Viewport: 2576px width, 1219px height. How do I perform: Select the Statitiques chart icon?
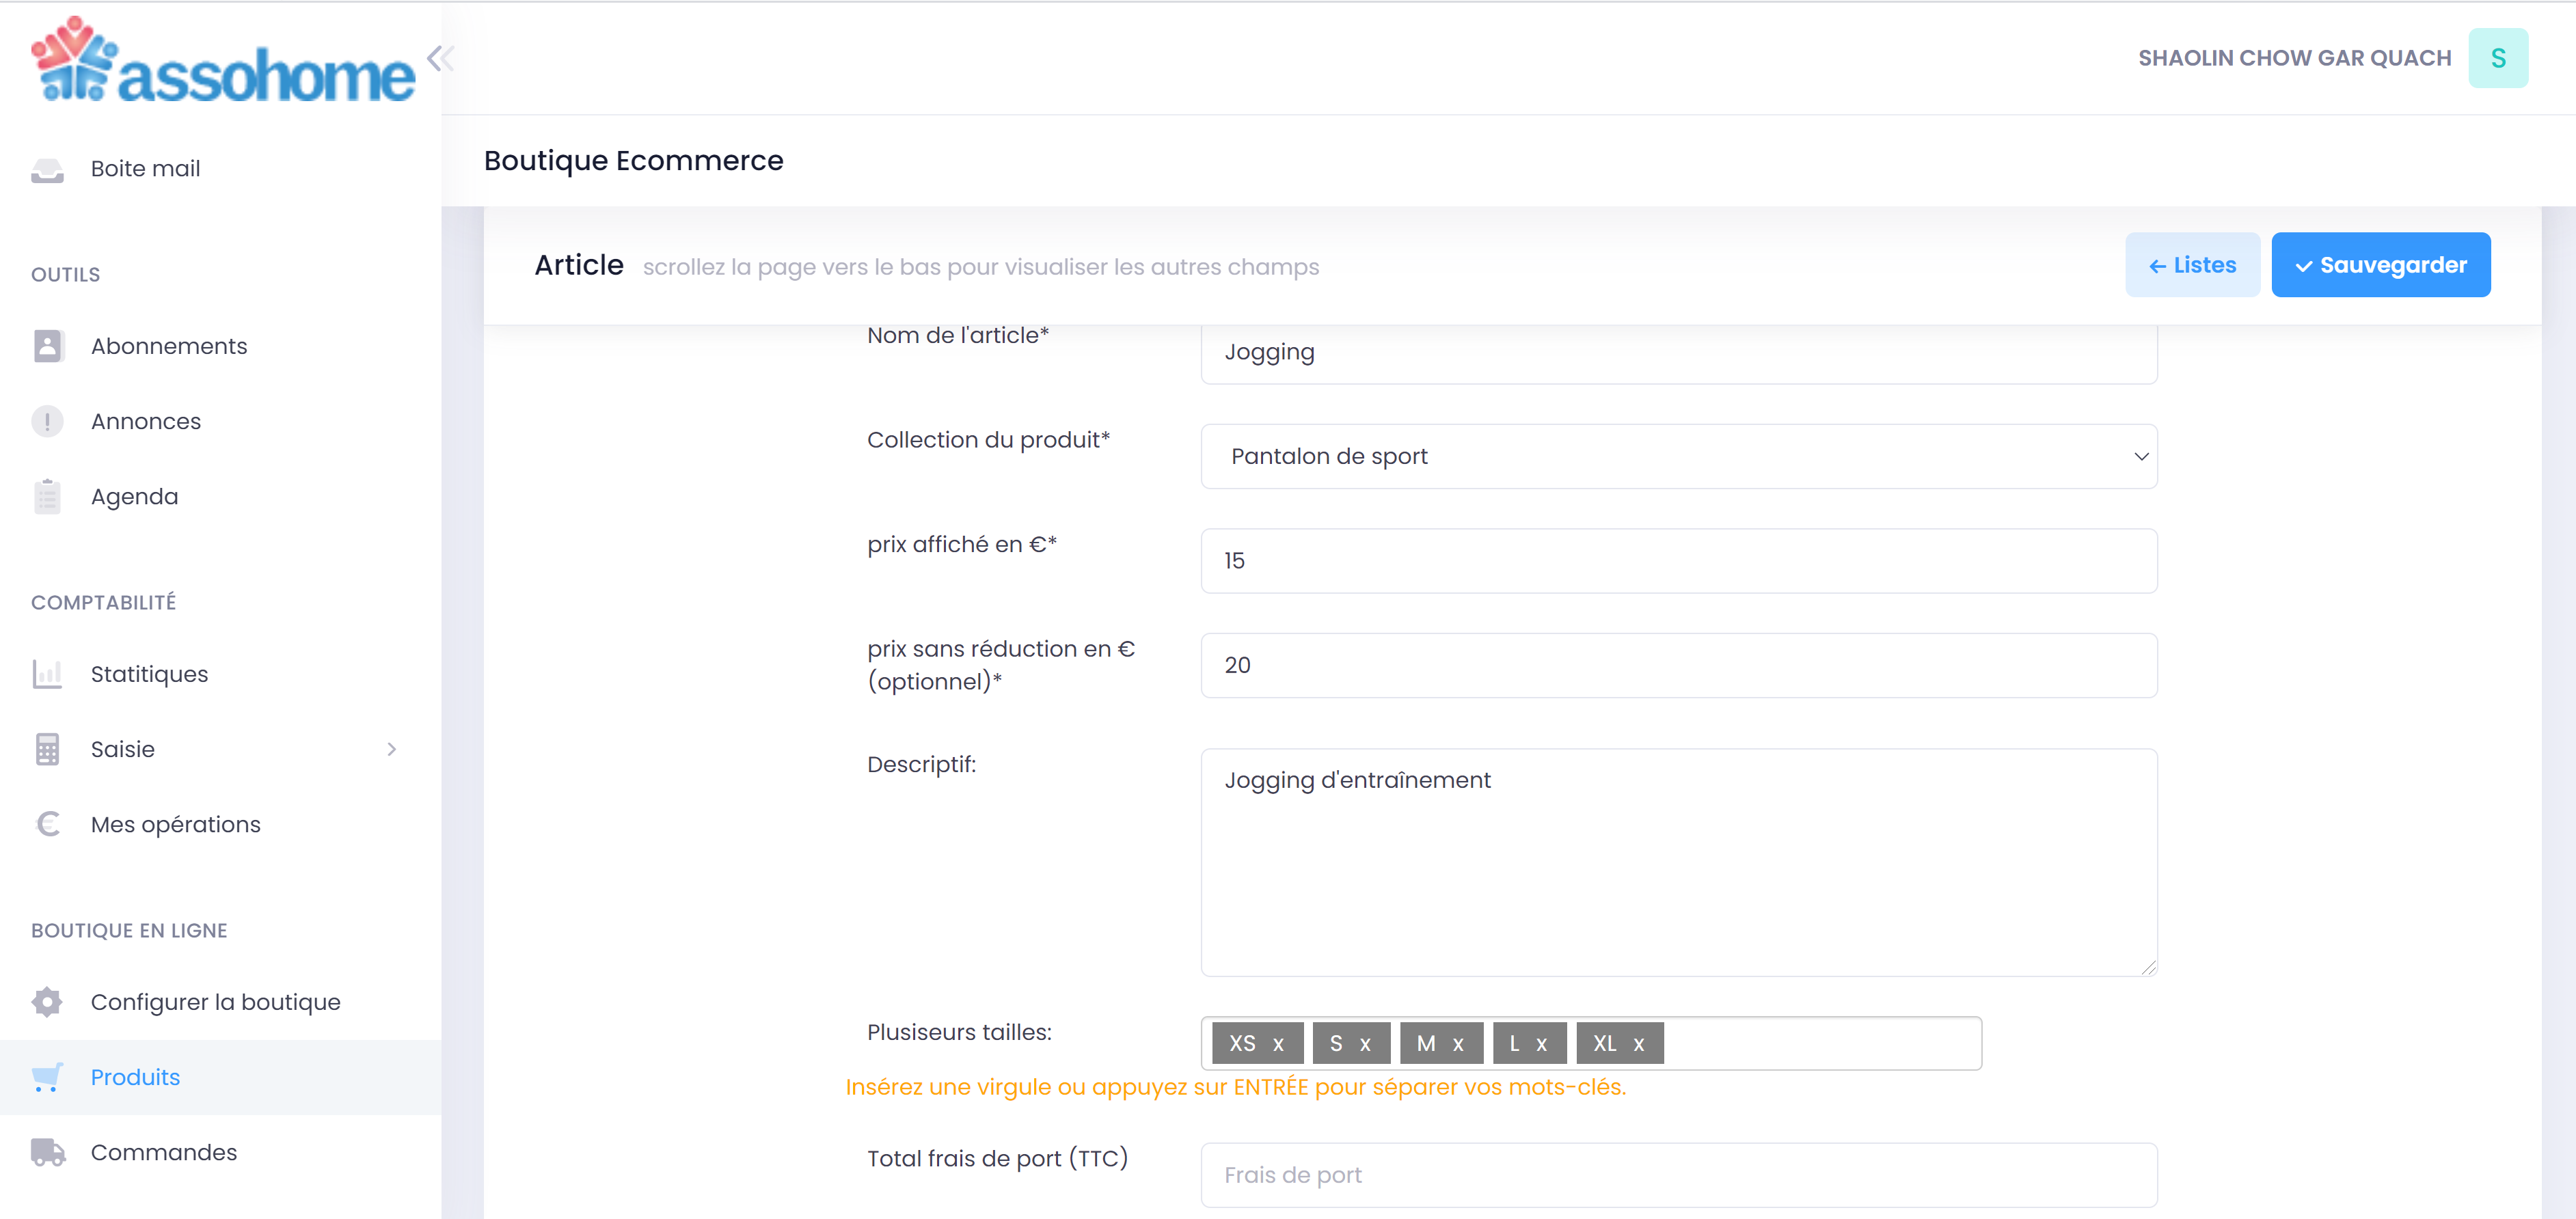[47, 673]
